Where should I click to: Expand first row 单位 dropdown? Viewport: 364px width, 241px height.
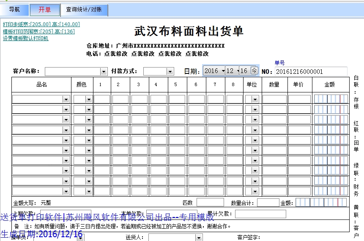255,100
